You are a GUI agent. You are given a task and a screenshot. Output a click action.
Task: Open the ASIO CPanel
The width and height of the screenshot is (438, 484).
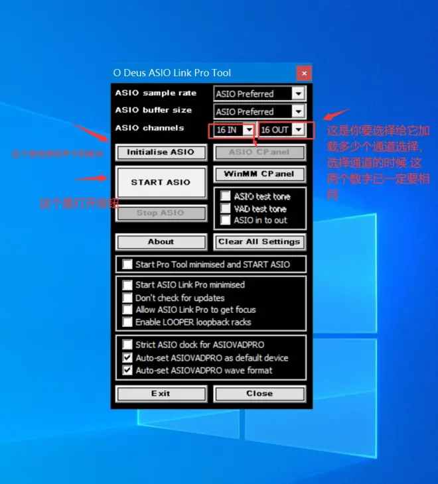coord(259,152)
